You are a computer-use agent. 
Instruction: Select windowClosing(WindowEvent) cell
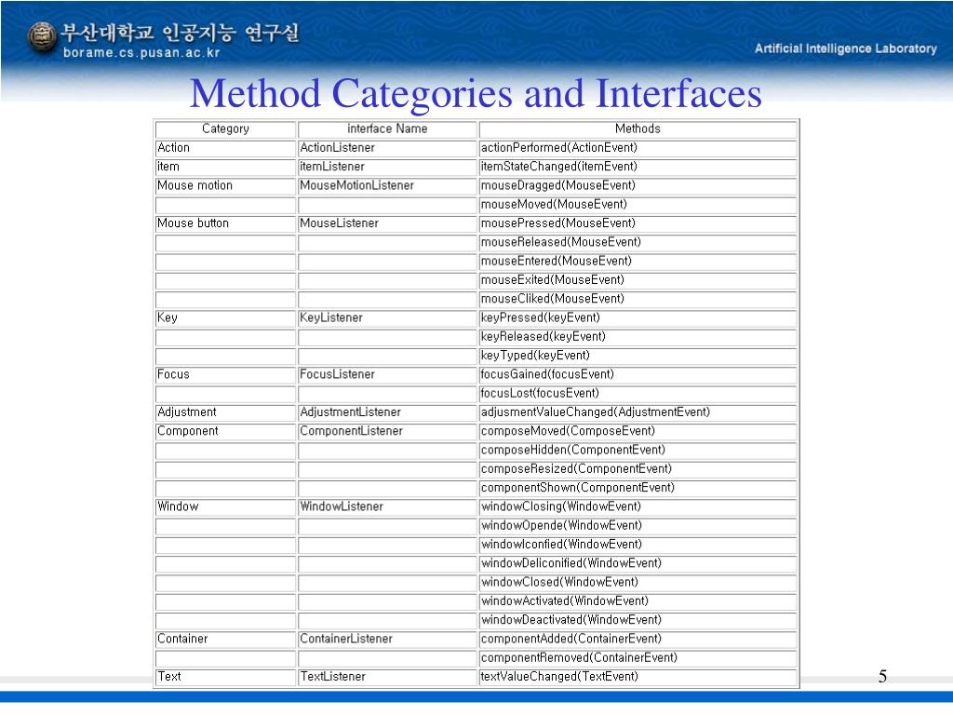[638, 506]
